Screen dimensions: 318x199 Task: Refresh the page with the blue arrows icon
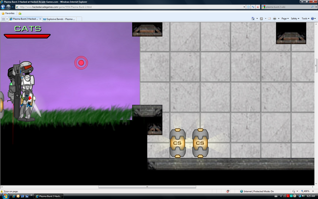pos(253,7)
